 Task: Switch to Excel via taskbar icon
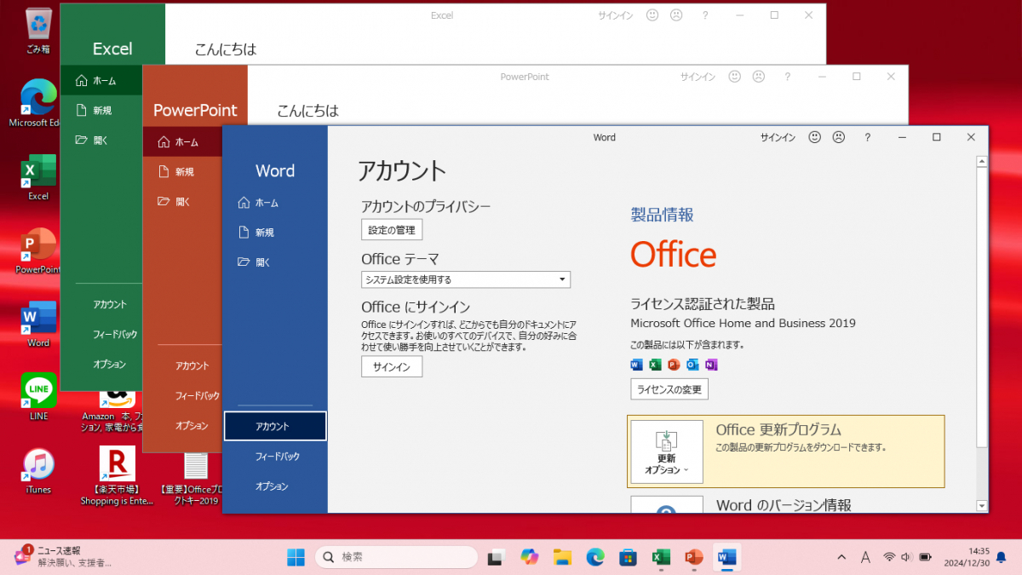[x=660, y=557]
